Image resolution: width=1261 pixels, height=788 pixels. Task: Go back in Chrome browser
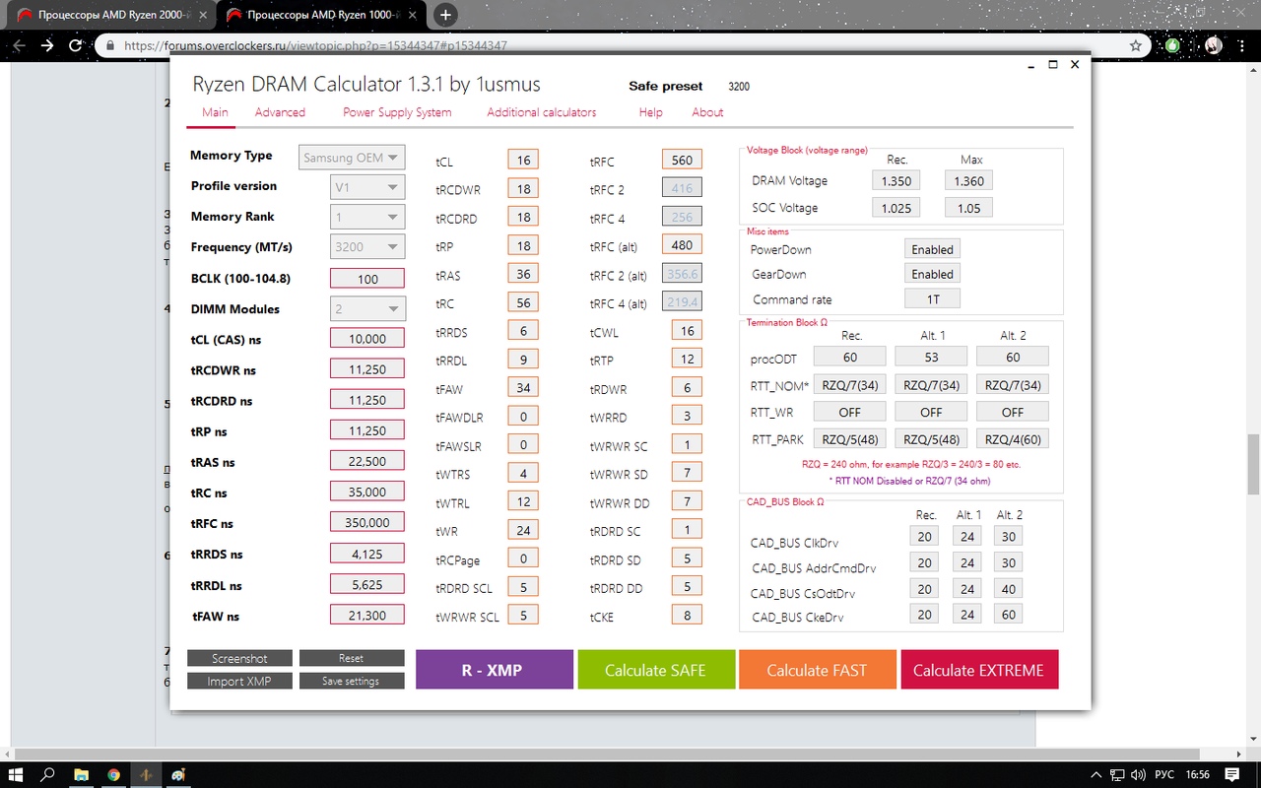tap(19, 45)
